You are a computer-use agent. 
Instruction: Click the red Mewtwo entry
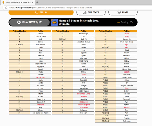pos(41,105)
